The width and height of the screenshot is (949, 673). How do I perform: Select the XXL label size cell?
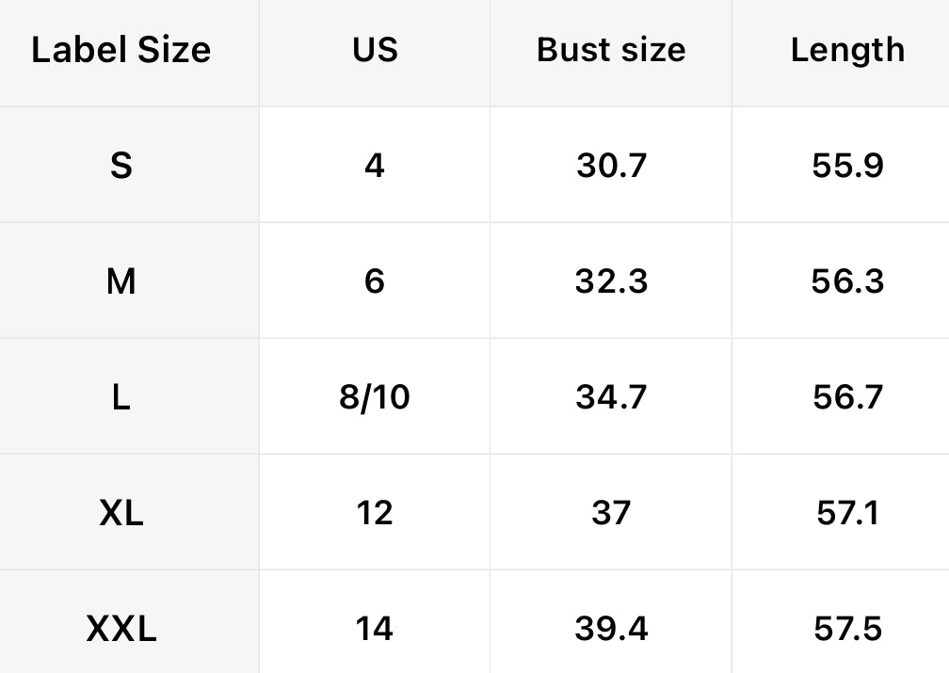121,628
